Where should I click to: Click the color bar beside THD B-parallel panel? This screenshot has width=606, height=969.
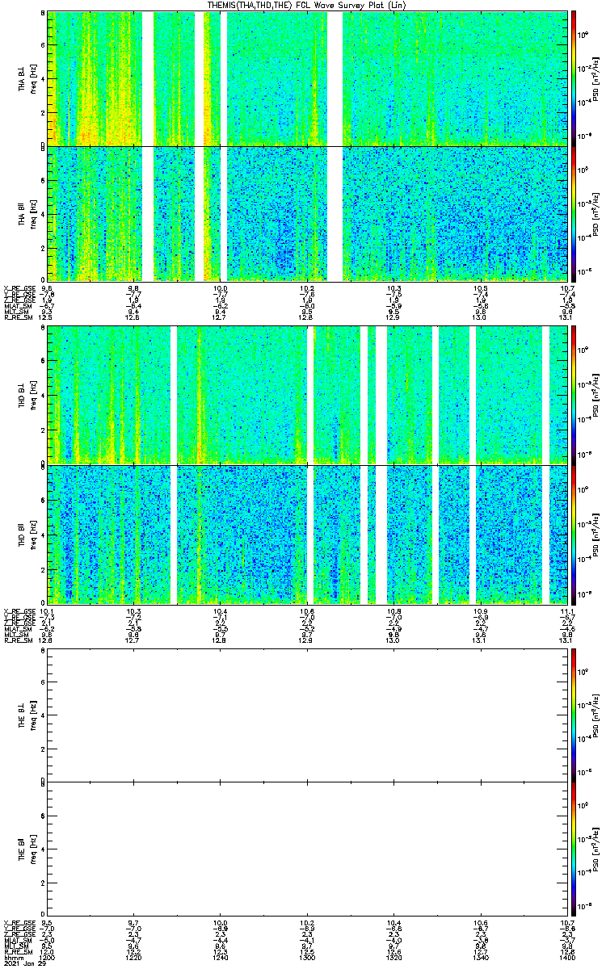tap(574, 534)
